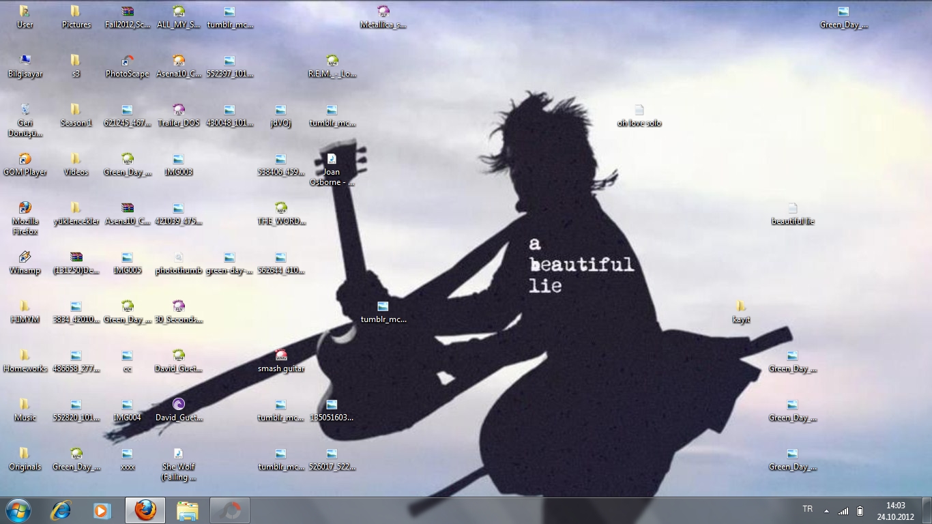Select the oh love solo document
932x524 pixels.
tap(639, 115)
